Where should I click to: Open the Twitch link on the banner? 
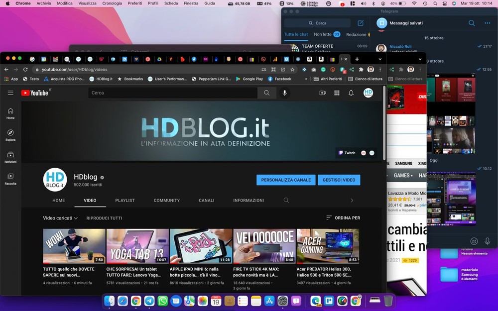coord(347,153)
